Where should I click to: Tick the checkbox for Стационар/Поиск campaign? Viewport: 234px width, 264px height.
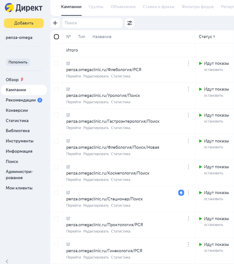[x=56, y=193]
